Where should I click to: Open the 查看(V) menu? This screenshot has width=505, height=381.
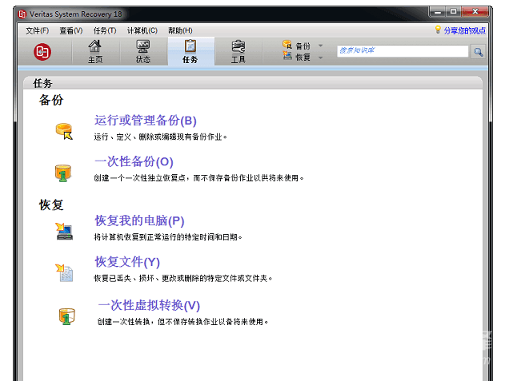tap(71, 30)
